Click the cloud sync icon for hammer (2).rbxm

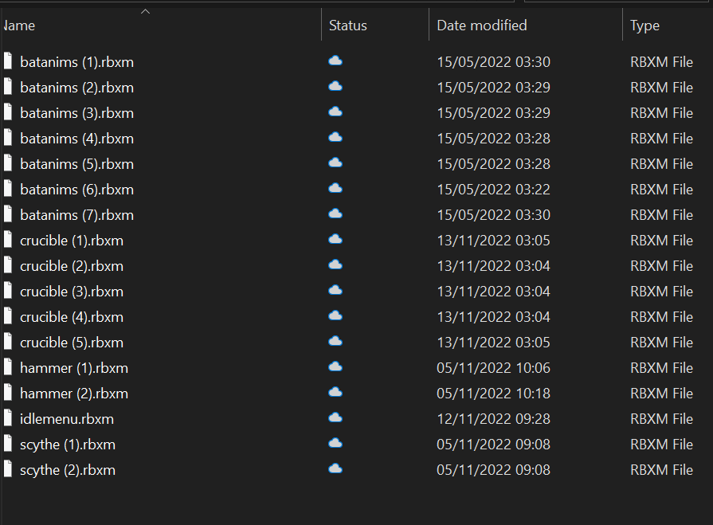[335, 392]
